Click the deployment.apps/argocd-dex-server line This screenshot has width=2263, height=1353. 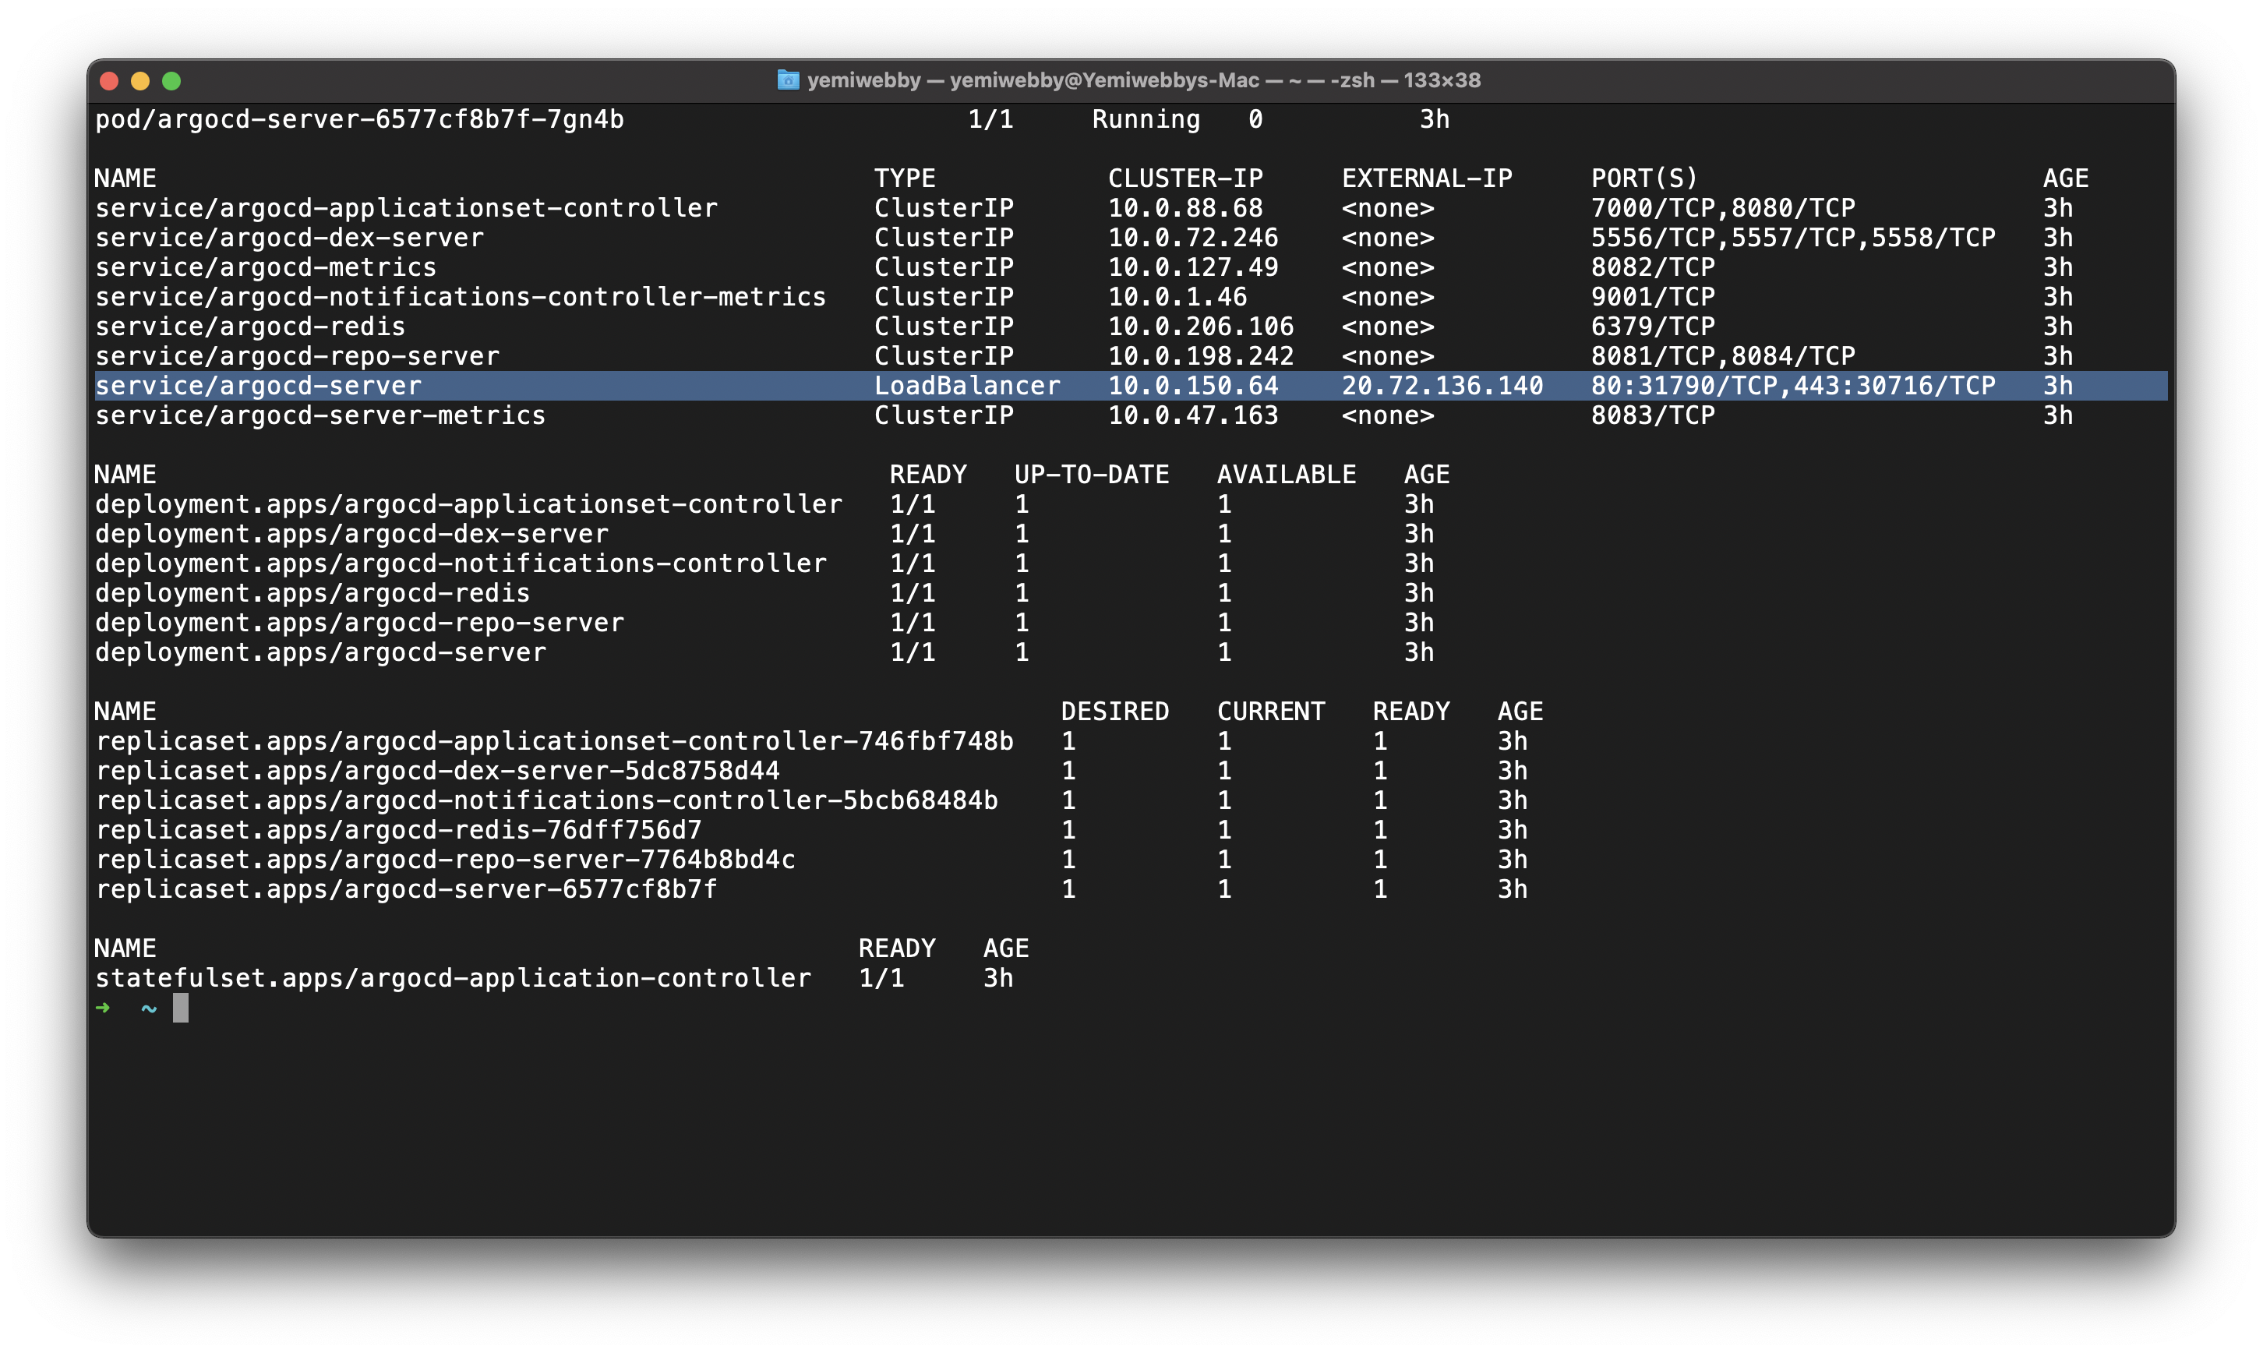pos(351,533)
